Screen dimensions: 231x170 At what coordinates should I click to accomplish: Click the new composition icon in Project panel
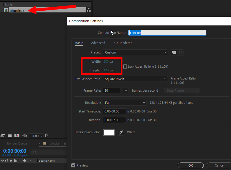(17, 135)
